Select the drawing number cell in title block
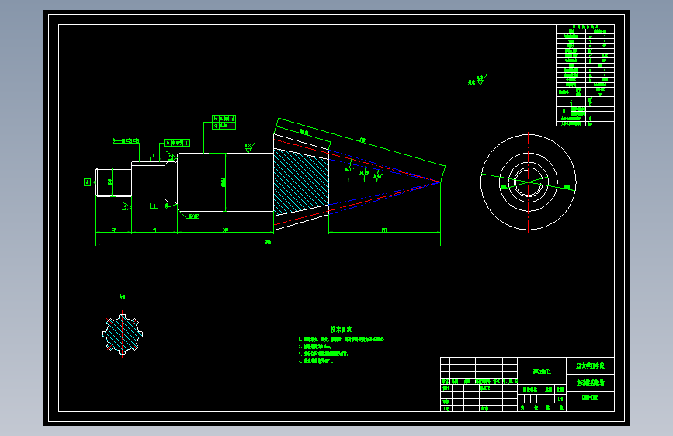 point(590,397)
